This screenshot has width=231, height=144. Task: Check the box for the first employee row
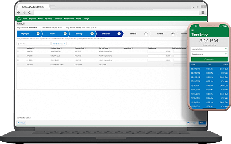coord(18,52)
